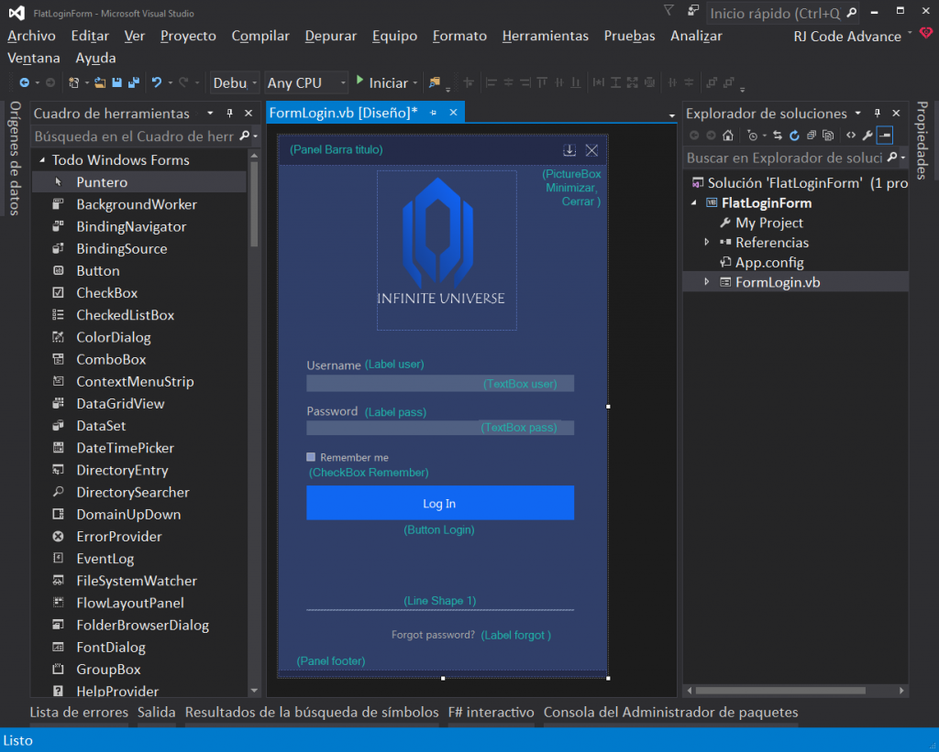Click the Sync with Active Document icon

[779, 136]
